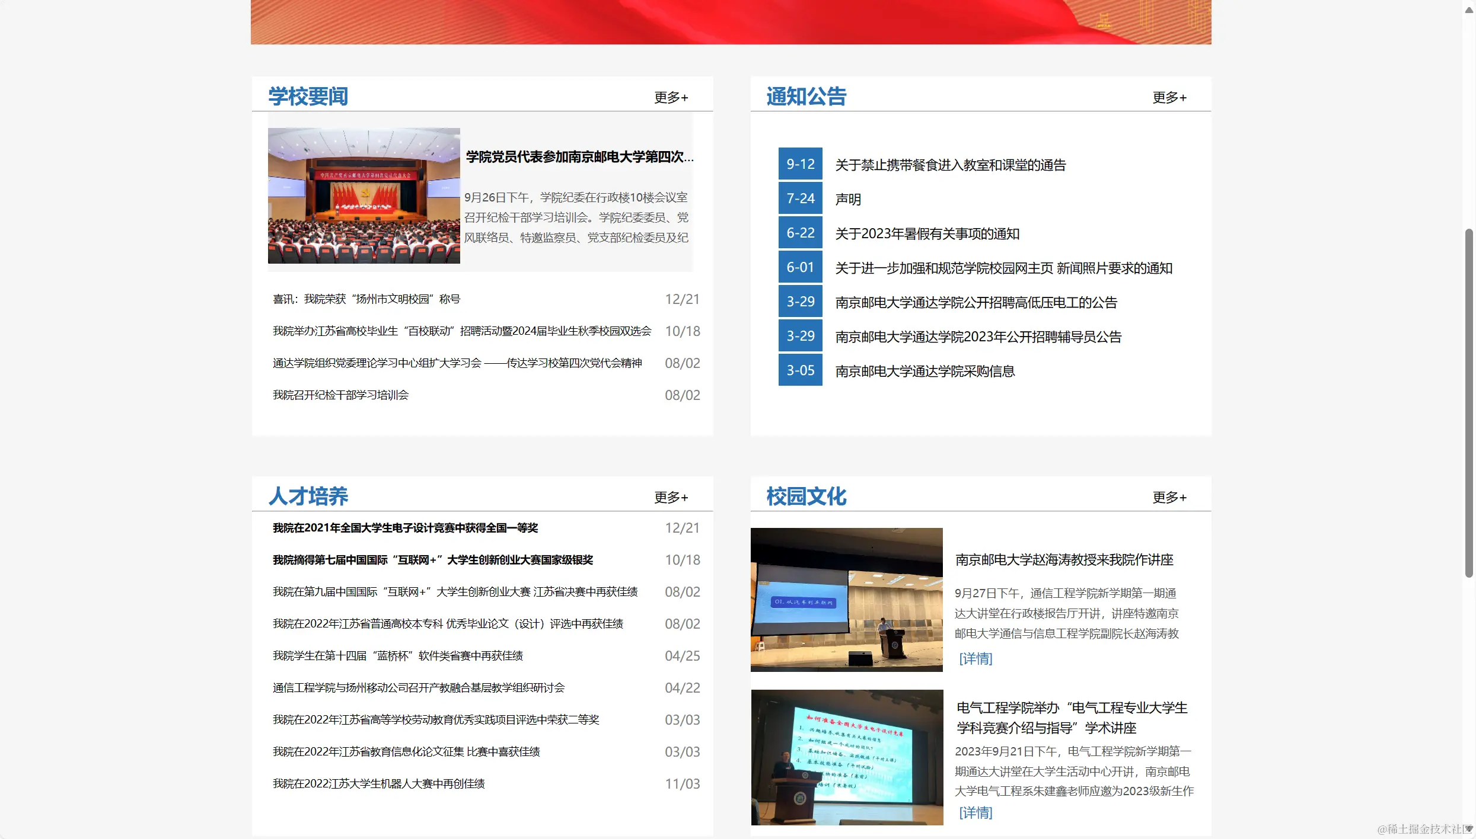Open 更多+ link in 通知公告 section
Screen dimensions: 1476x839
pyautogui.click(x=1169, y=97)
